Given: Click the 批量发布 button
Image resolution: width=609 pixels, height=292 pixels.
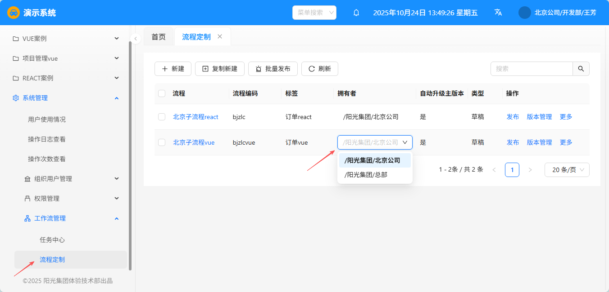Looking at the screenshot, I should coord(273,69).
